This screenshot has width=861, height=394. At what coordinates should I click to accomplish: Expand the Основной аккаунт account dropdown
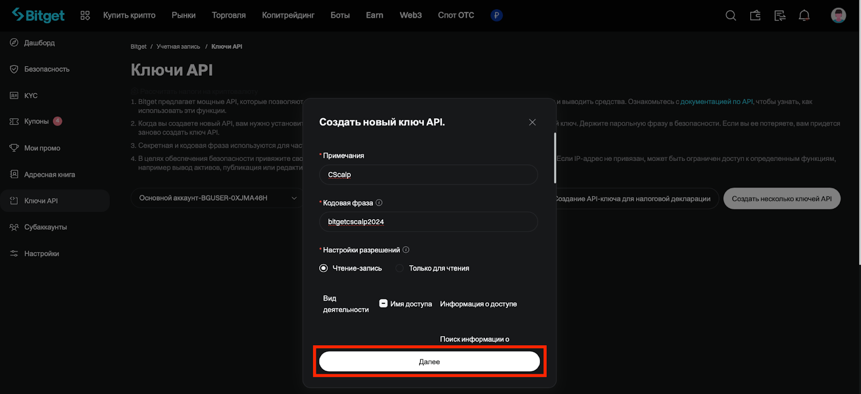pyautogui.click(x=218, y=198)
